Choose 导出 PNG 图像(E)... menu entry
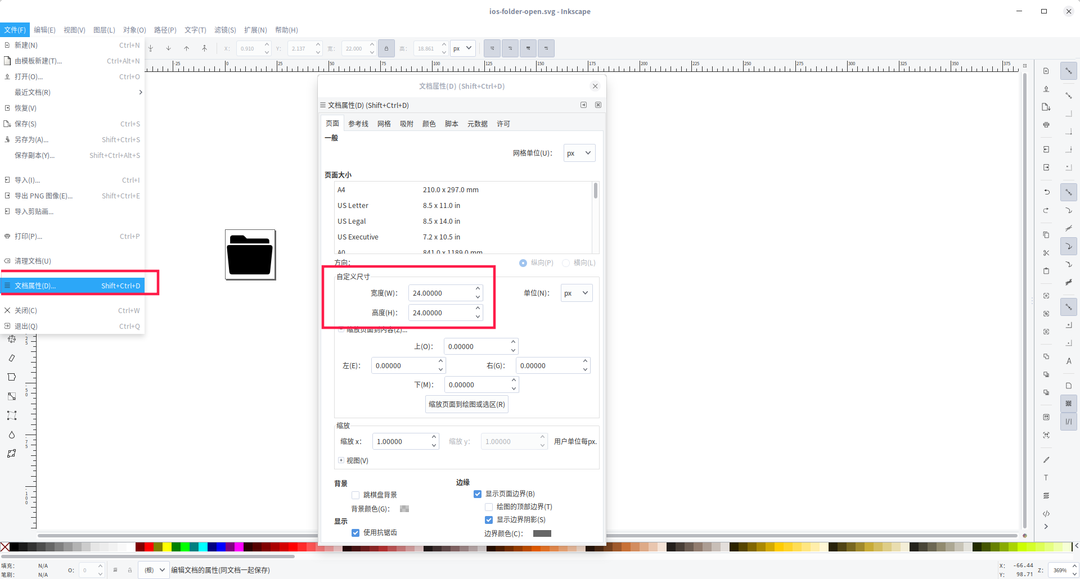 pos(72,196)
